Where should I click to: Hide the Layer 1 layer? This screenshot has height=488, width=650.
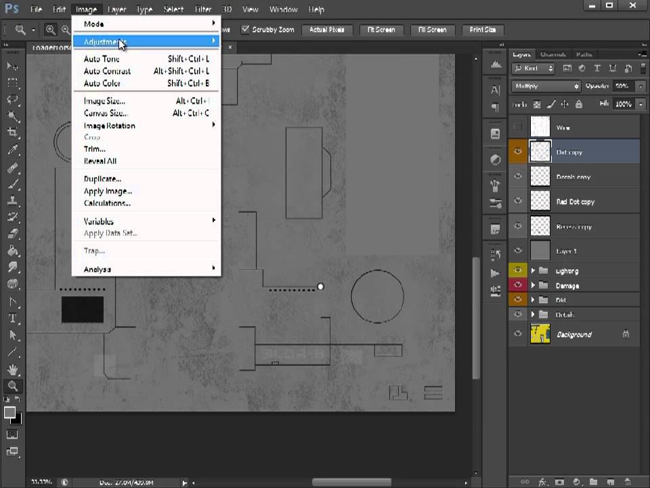(518, 250)
